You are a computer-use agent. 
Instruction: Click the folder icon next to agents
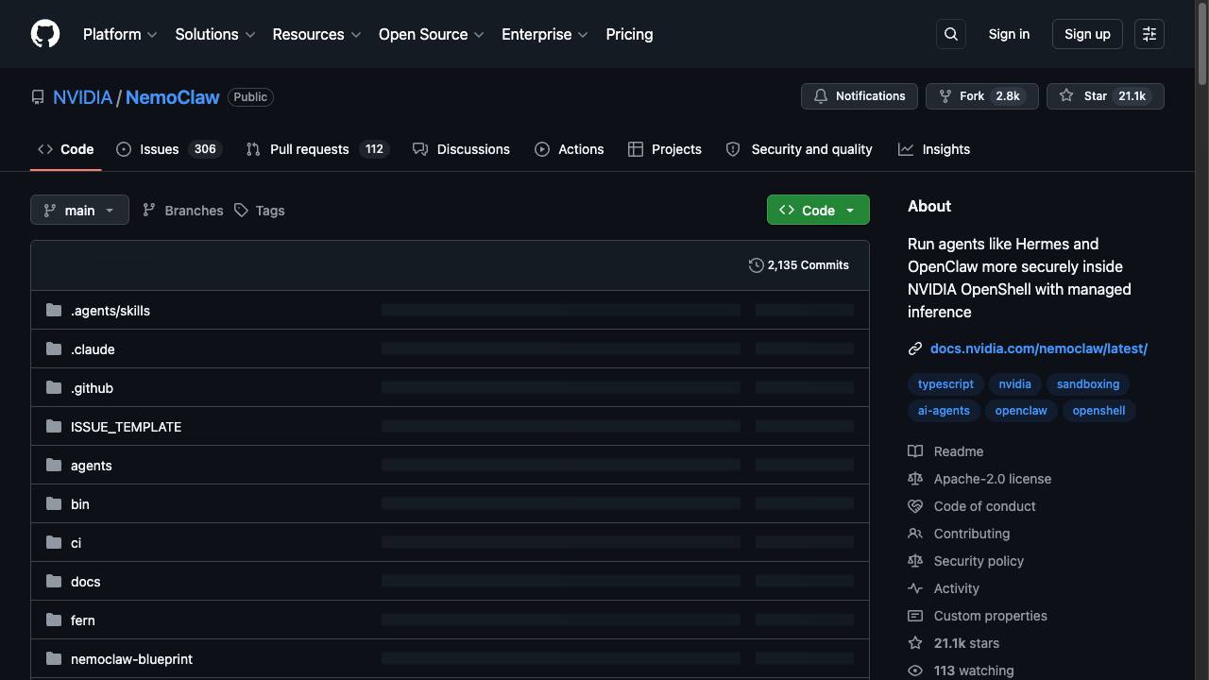coord(54,465)
